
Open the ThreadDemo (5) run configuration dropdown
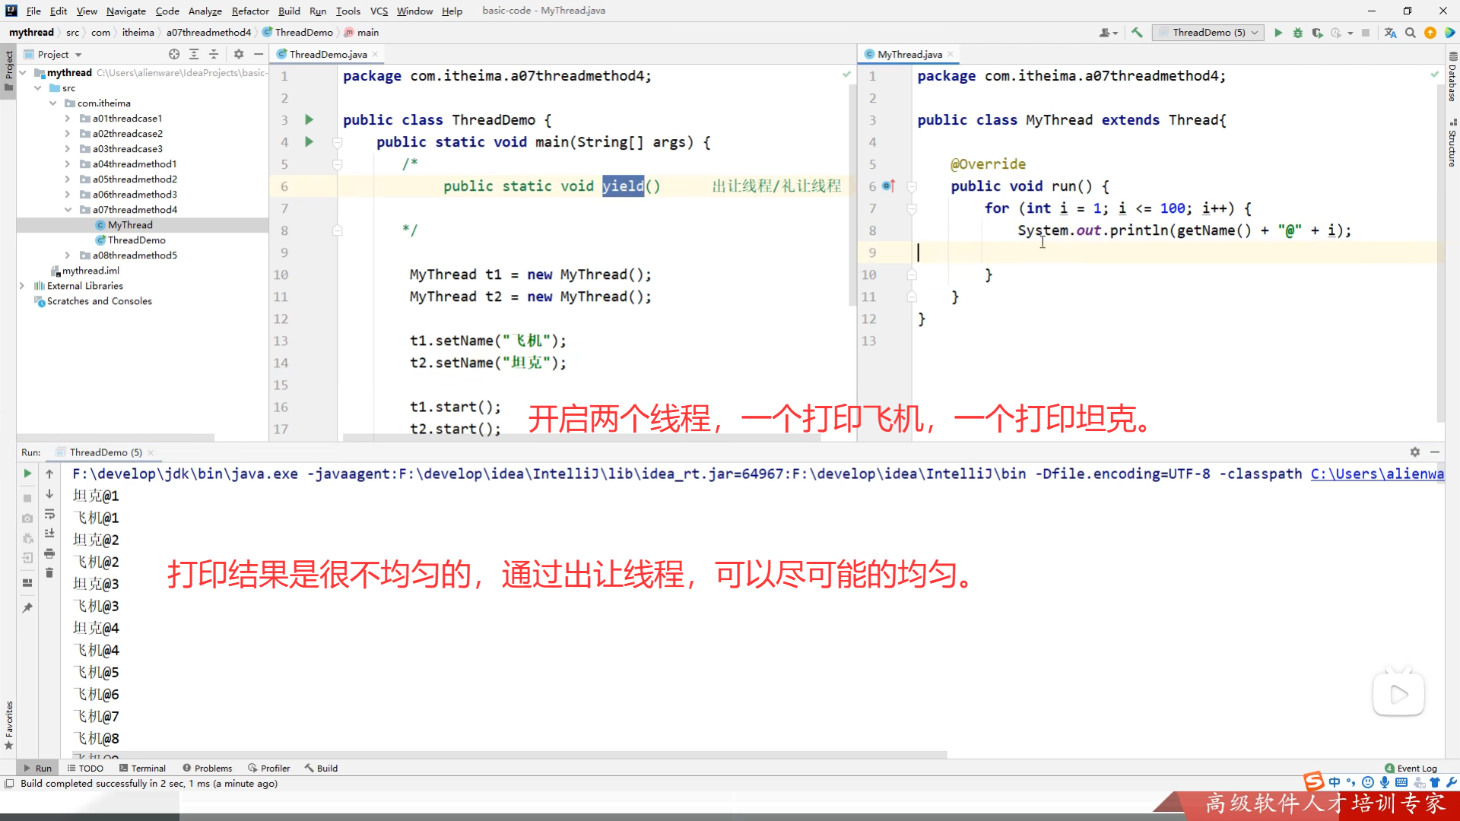point(1208,33)
